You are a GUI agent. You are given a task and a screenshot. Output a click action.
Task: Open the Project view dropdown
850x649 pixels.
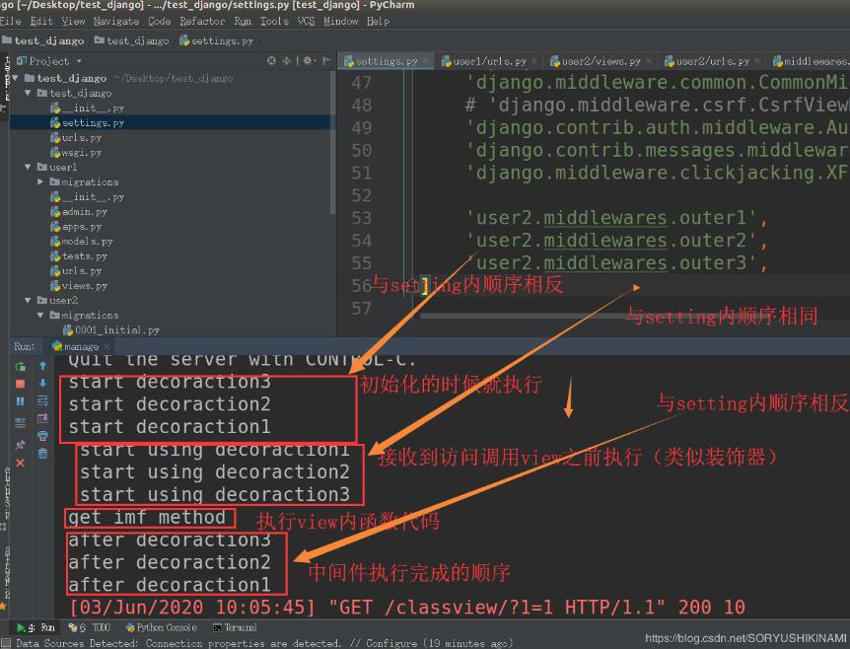click(48, 61)
